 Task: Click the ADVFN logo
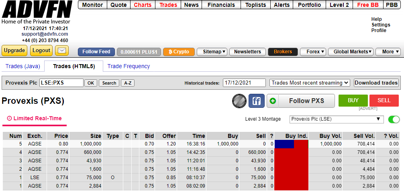point(36,9)
